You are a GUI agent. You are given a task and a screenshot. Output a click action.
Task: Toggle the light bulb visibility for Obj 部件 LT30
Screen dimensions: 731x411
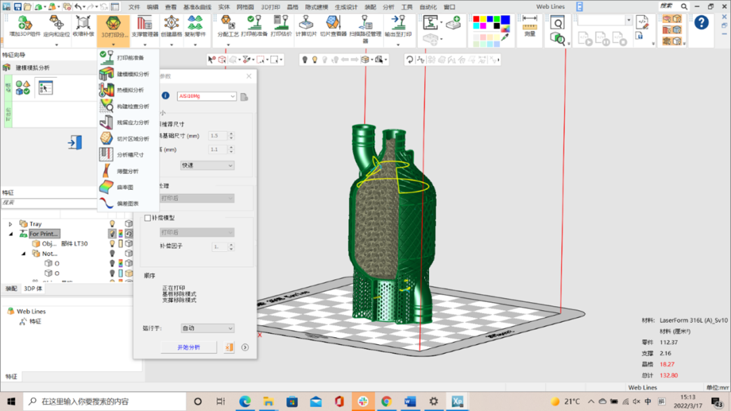tap(112, 243)
